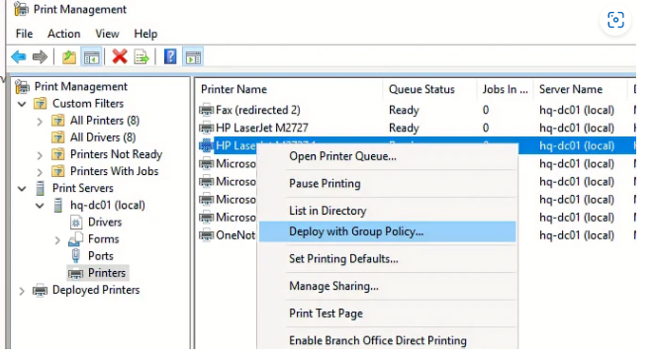Open the Action menu
The width and height of the screenshot is (654, 361).
pos(63,34)
